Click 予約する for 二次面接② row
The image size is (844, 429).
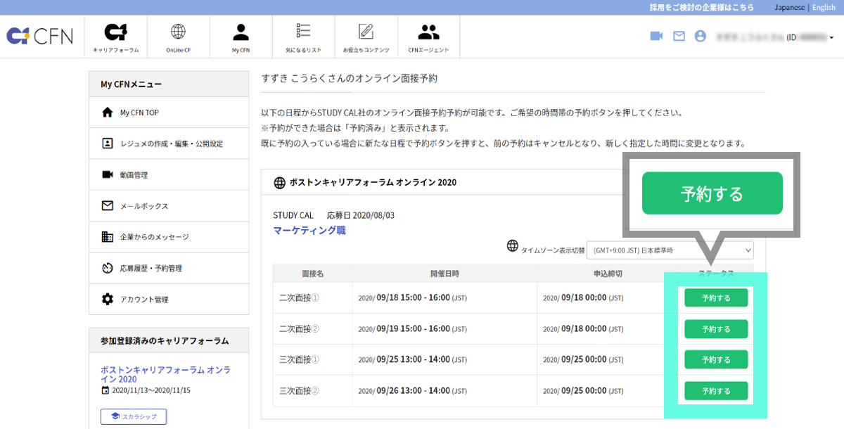(x=716, y=329)
